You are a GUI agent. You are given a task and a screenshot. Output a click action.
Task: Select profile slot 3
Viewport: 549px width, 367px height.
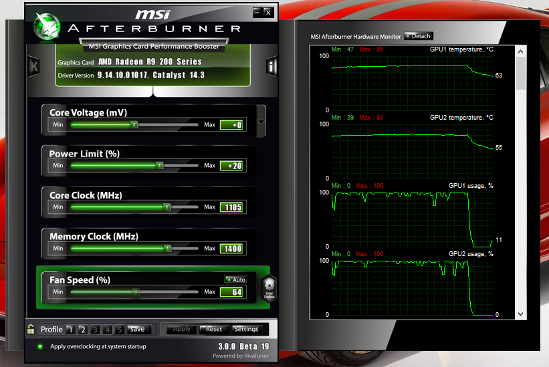[x=95, y=330]
